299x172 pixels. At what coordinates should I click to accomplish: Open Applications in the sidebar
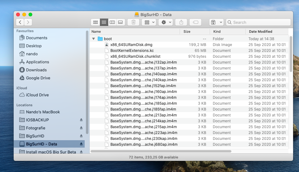pyautogui.click(x=34, y=62)
